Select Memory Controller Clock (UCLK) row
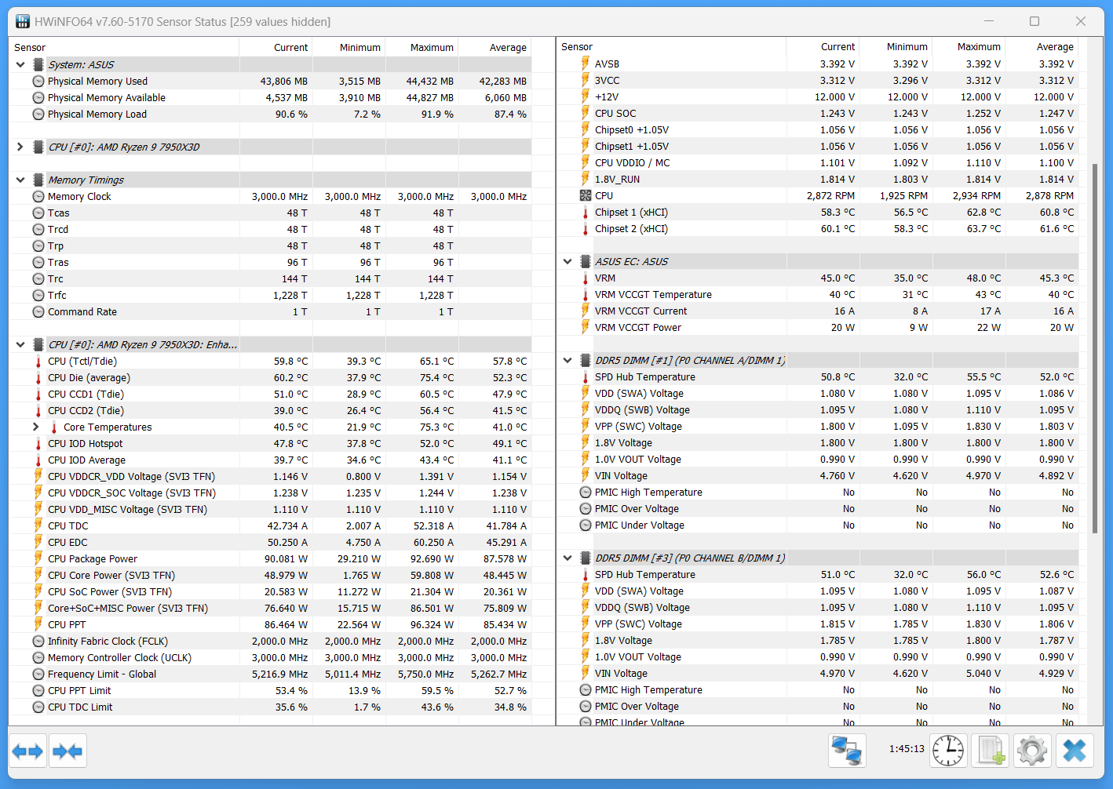This screenshot has width=1113, height=789. [271, 658]
